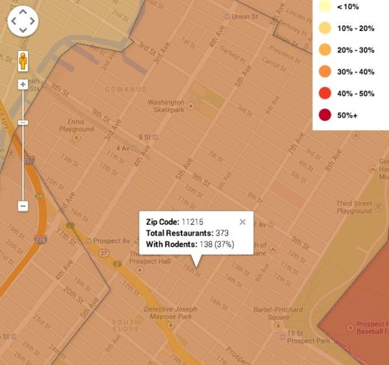Click the Washington Skatepark marker

tap(191, 106)
